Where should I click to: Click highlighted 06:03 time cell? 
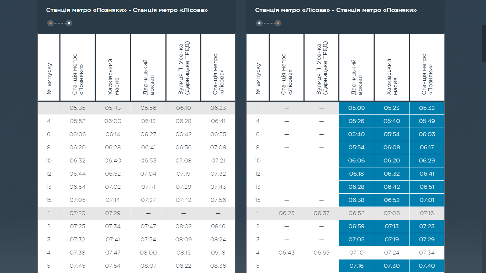pyautogui.click(x=427, y=134)
